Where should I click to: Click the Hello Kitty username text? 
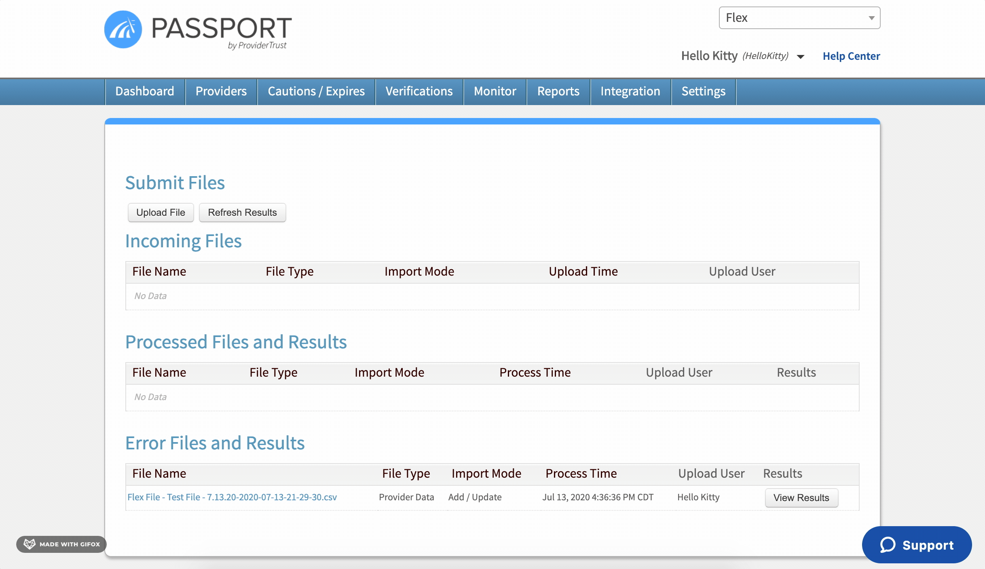(x=709, y=56)
